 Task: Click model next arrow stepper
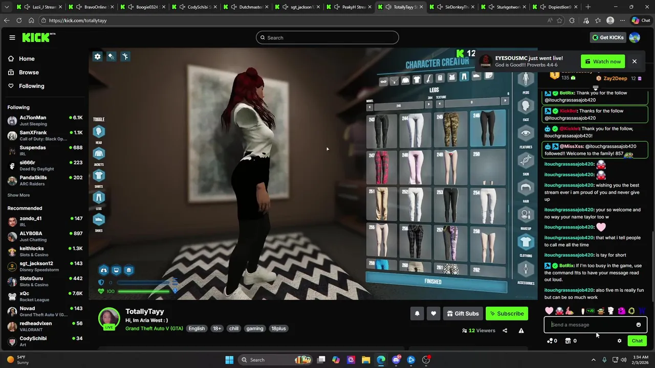pos(428,104)
